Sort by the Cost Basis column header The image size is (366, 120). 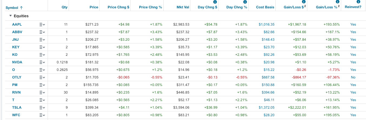(265, 7)
